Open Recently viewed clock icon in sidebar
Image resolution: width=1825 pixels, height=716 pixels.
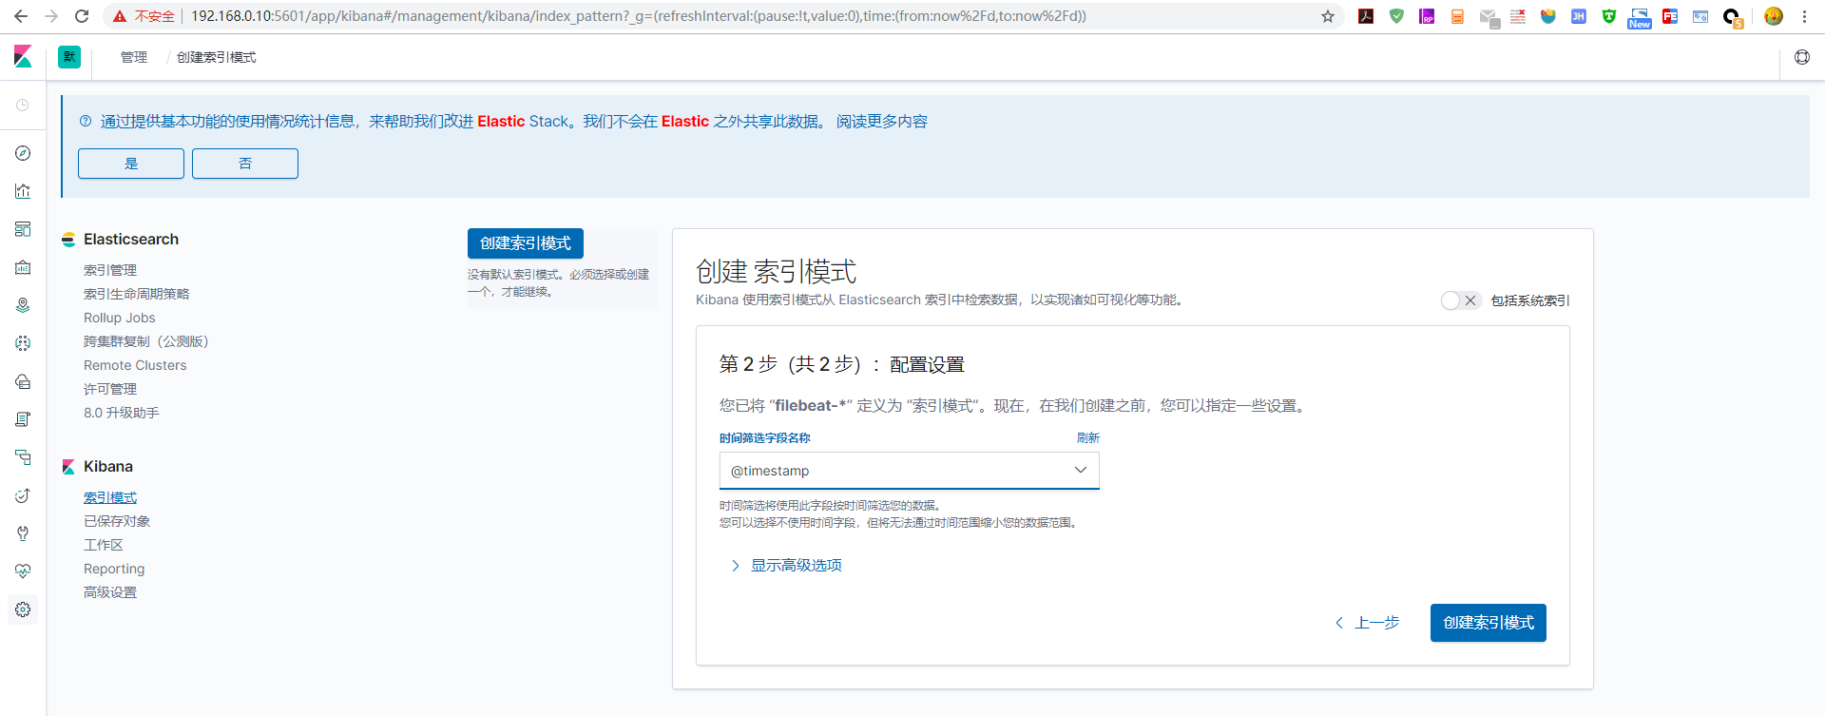pos(23,106)
